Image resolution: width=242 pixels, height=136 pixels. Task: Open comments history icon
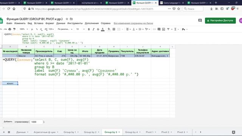point(200,20)
